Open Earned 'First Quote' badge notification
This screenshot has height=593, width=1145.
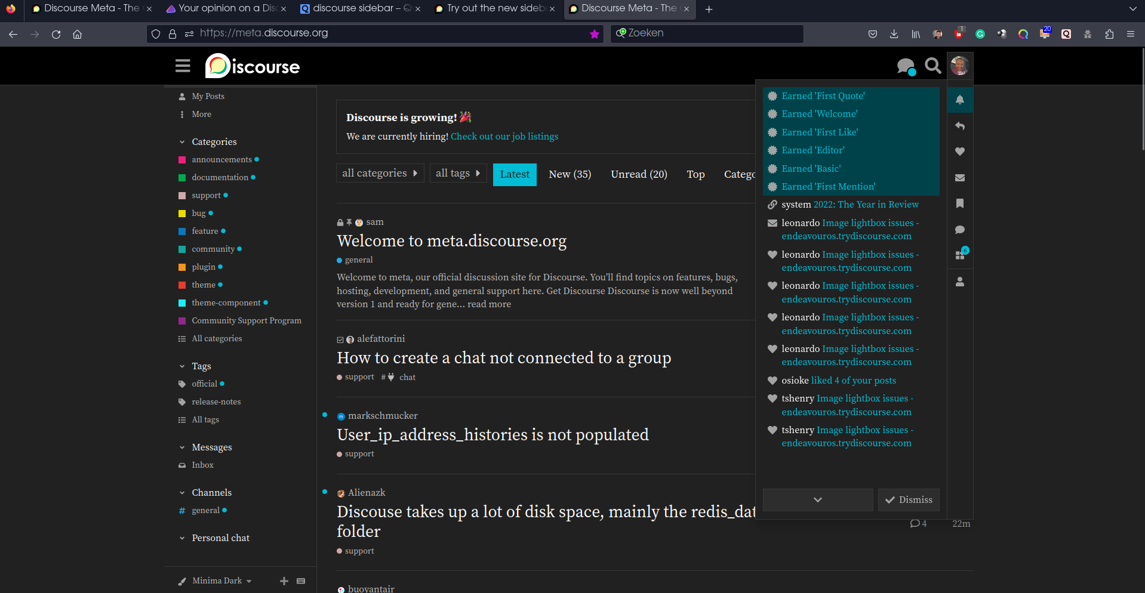[851, 96]
